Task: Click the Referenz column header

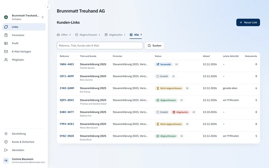Action: [x=64, y=56]
